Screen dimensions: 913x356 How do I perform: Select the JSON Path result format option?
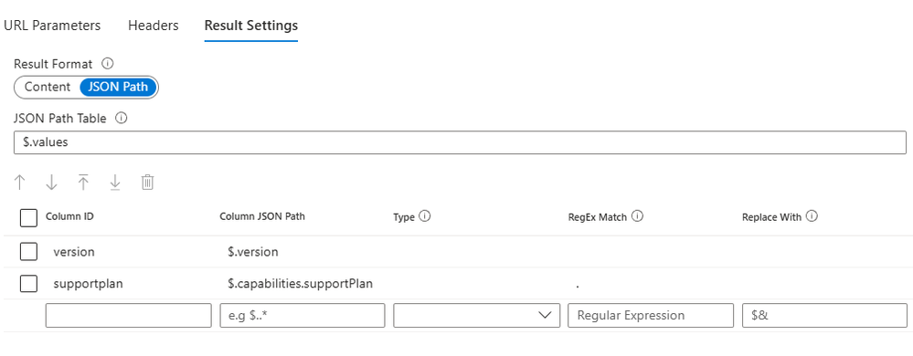pyautogui.click(x=118, y=88)
